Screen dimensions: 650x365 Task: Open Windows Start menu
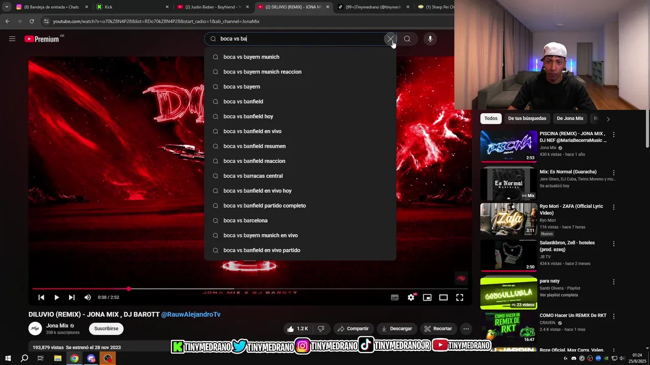(8, 358)
